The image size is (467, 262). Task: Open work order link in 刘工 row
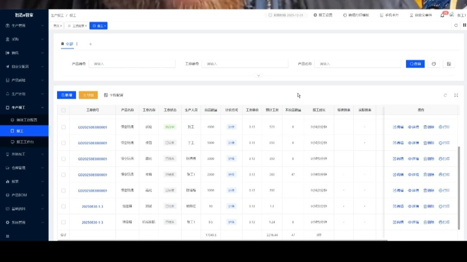93,127
